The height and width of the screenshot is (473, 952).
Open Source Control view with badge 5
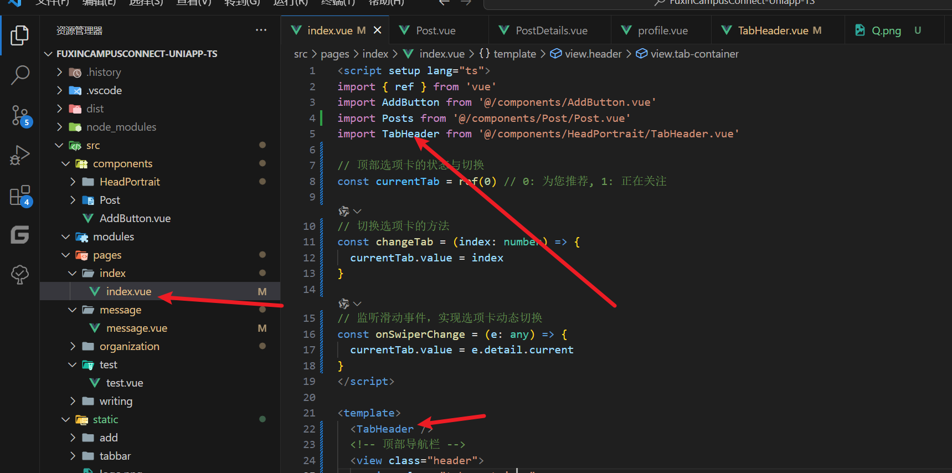[x=21, y=116]
